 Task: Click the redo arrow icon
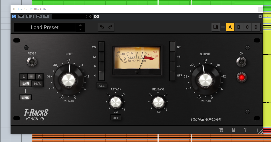[x=110, y=27]
